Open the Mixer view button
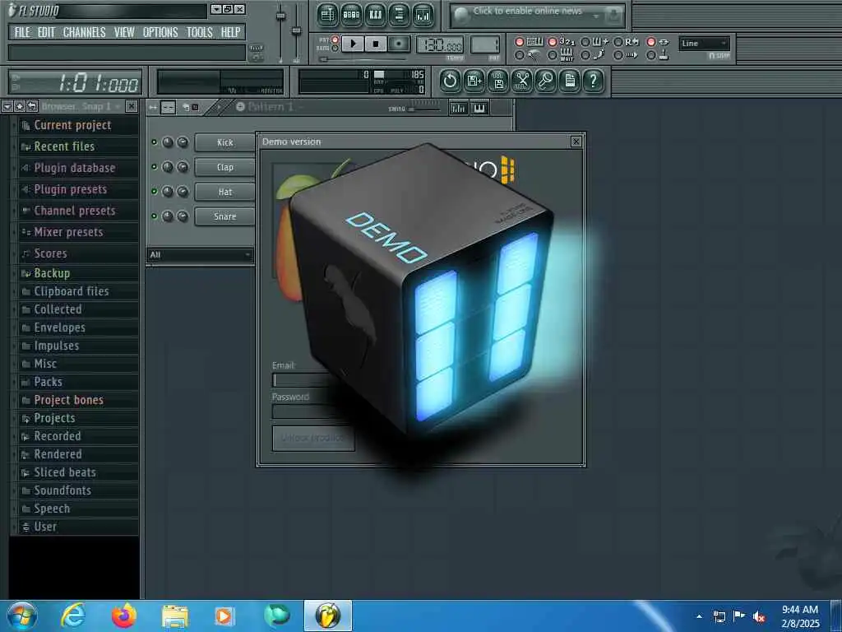The height and width of the screenshot is (632, 842). [423, 15]
